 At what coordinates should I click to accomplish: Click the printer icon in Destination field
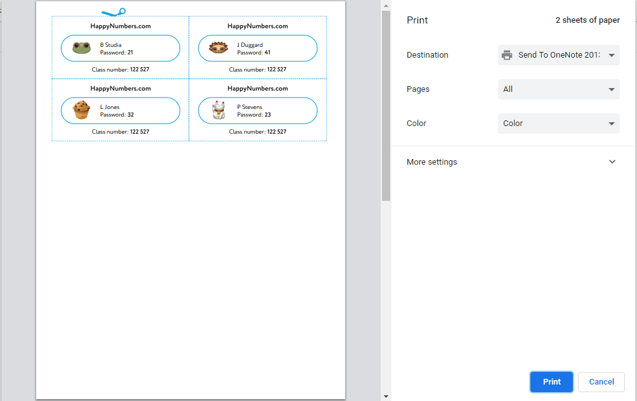click(507, 55)
